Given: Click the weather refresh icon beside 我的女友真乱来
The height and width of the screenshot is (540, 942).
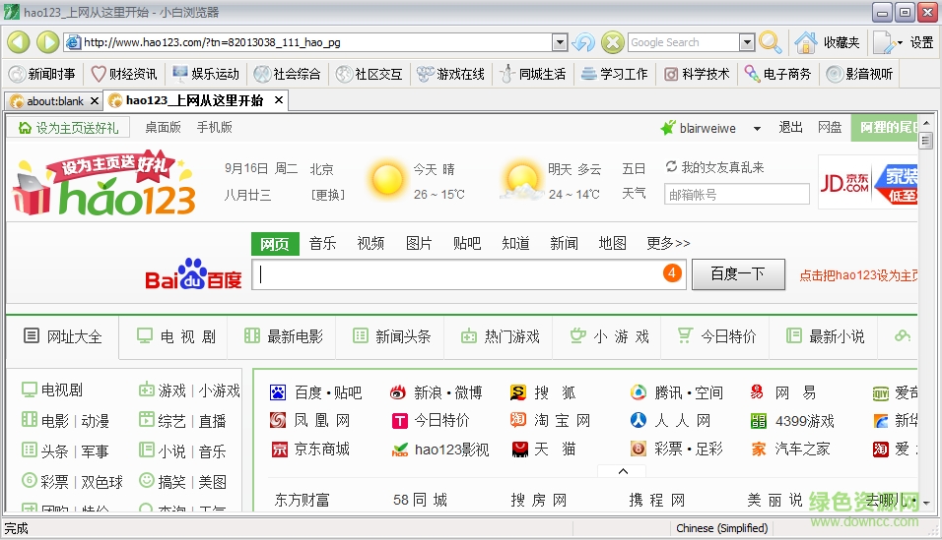Looking at the screenshot, I should [671, 167].
